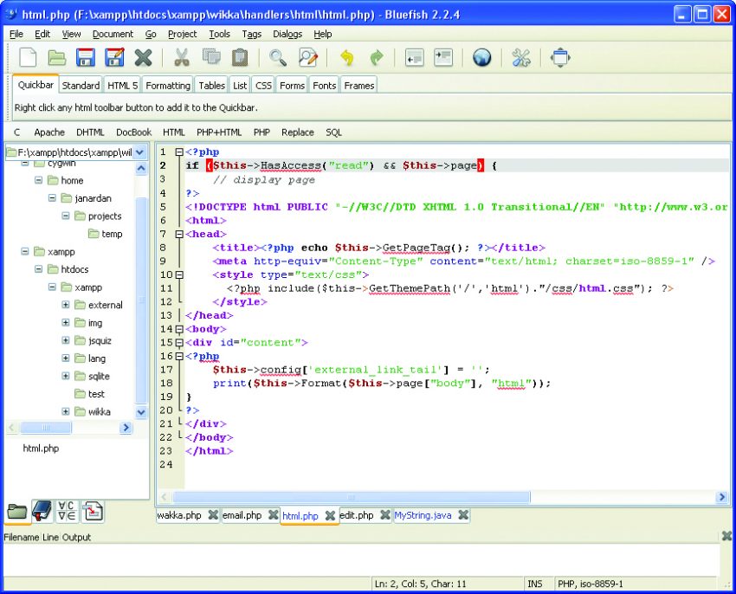Expand the sqlite folder in the file tree

pyautogui.click(x=64, y=376)
